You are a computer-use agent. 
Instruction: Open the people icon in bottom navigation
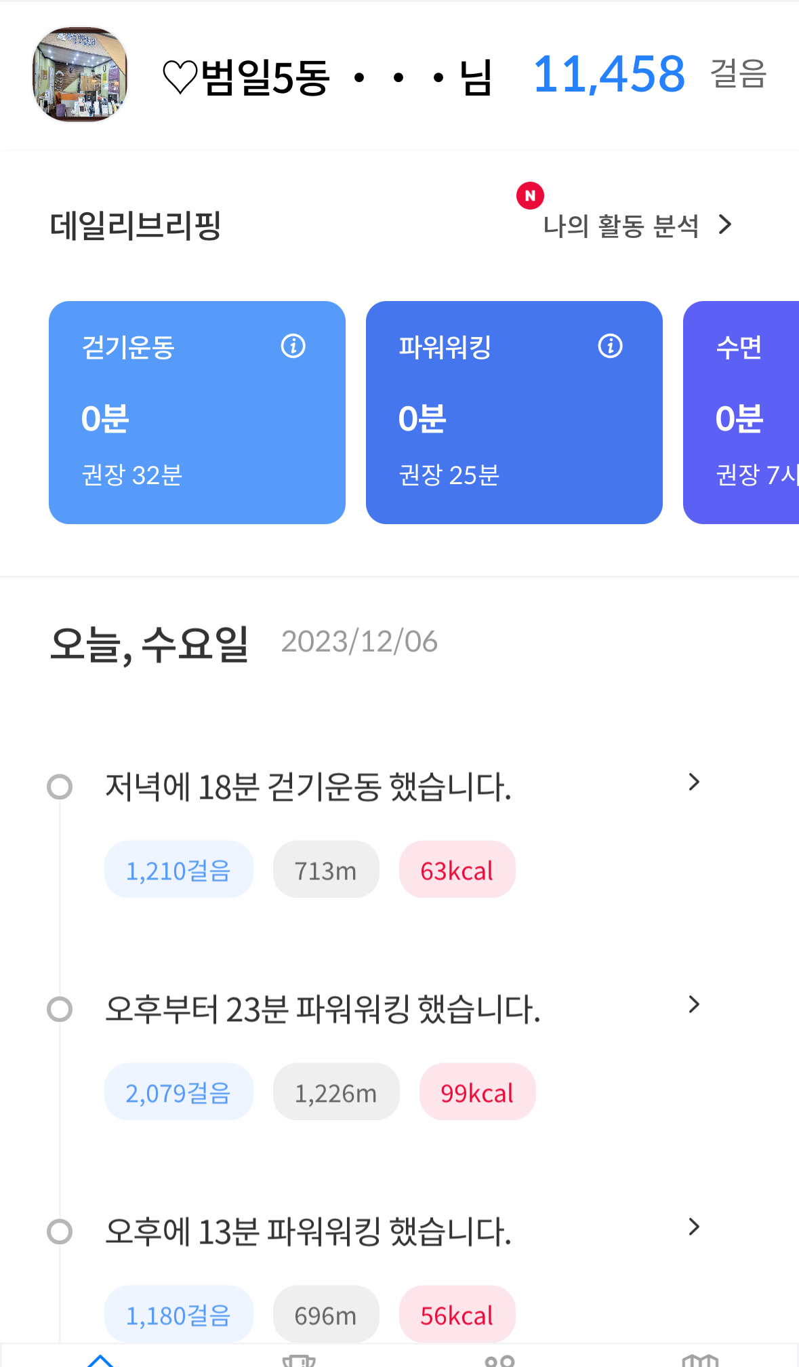[500, 1360]
